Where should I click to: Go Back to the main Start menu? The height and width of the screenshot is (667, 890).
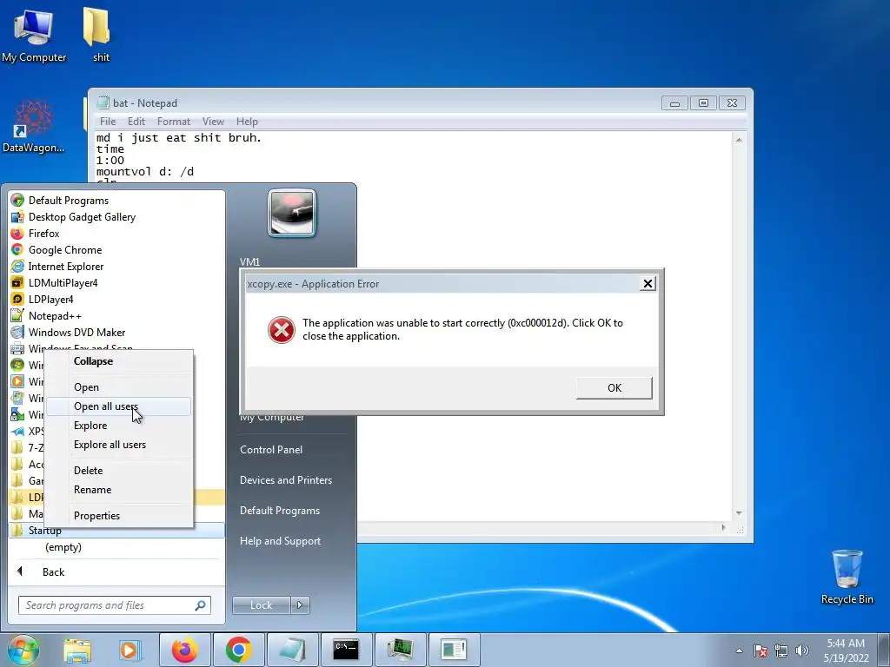(x=116, y=571)
